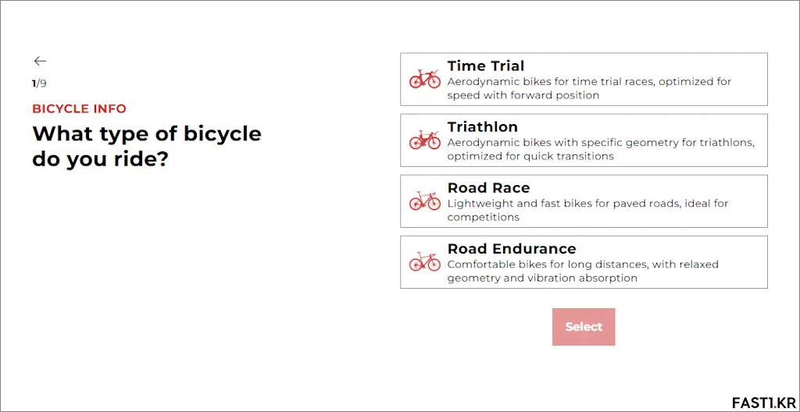Pick the option with relaxed geometry
Screen dimensions: 800x412
584,262
